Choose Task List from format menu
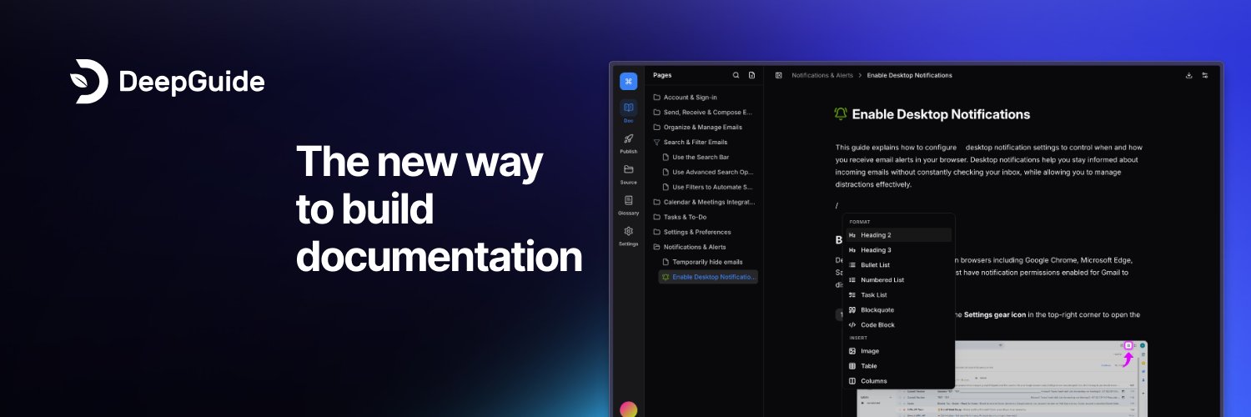Viewport: 1251px width, 417px height. click(898, 295)
